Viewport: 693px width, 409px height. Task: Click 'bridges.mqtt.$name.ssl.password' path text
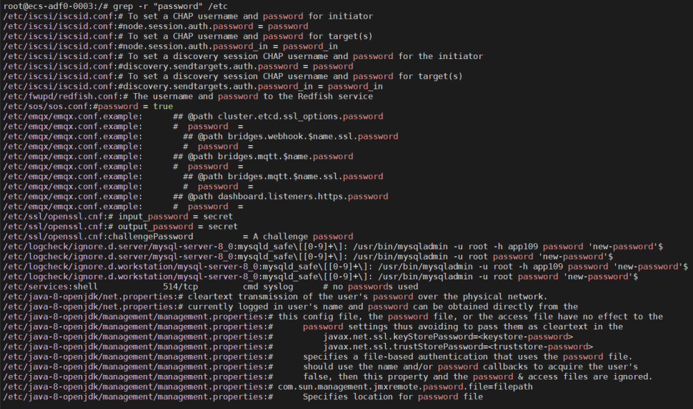click(305, 177)
